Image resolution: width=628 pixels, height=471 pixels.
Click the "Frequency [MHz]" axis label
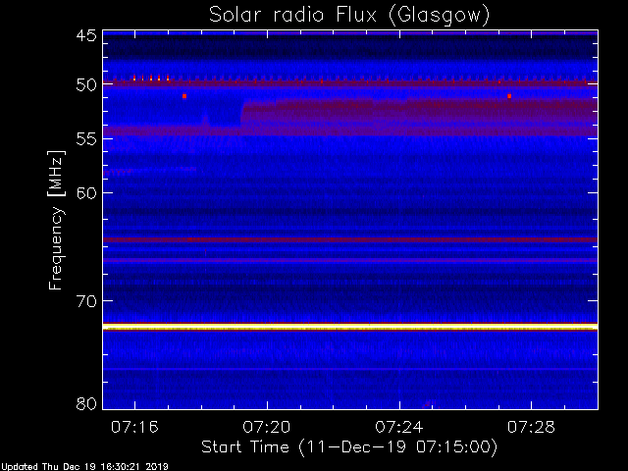(x=56, y=220)
